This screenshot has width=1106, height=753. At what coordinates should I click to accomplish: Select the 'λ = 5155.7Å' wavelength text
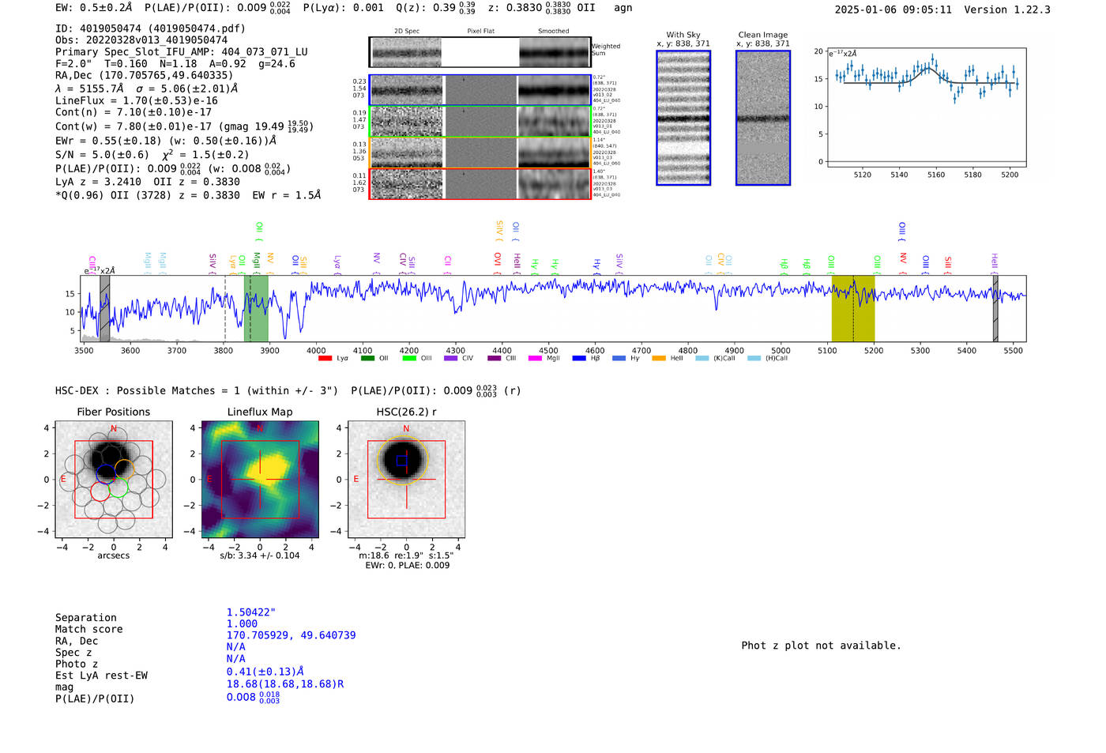(x=89, y=88)
